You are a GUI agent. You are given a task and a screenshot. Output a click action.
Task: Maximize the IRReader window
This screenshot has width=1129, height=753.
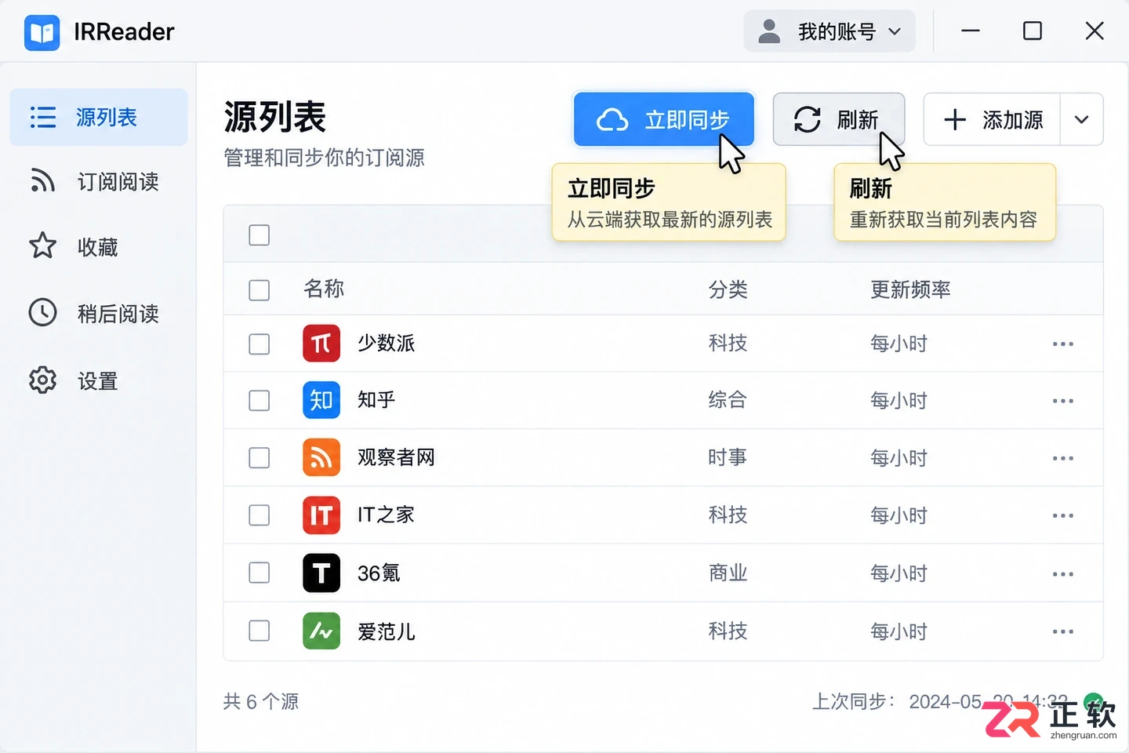tap(1033, 31)
